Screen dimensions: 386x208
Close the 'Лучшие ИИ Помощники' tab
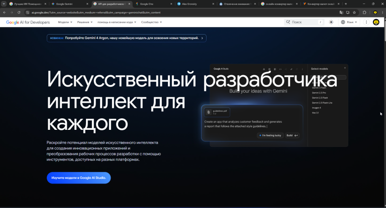pyautogui.click(x=45, y=4)
